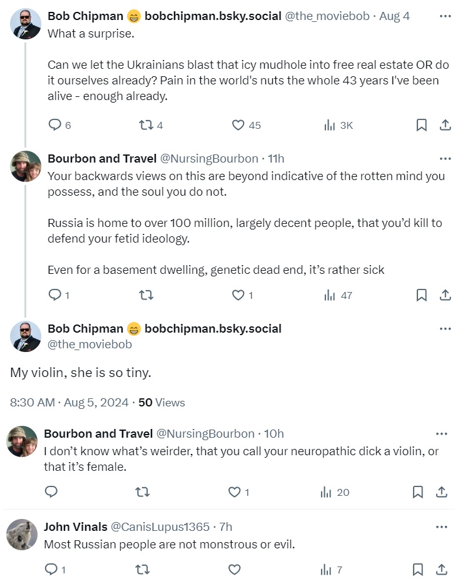Reply to Bob Chipman's Aug 4 tweet
The height and width of the screenshot is (579, 455).
(x=55, y=125)
